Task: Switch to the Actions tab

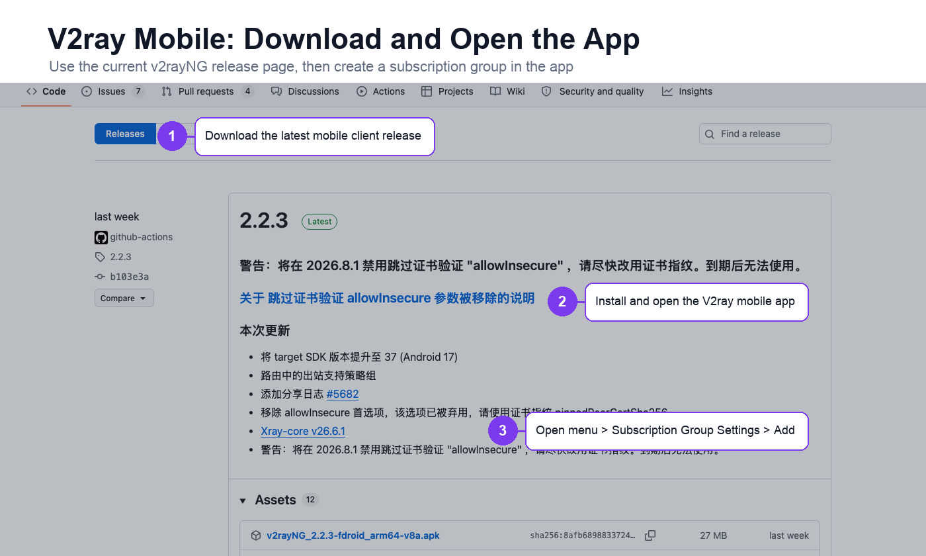Action: [x=380, y=91]
